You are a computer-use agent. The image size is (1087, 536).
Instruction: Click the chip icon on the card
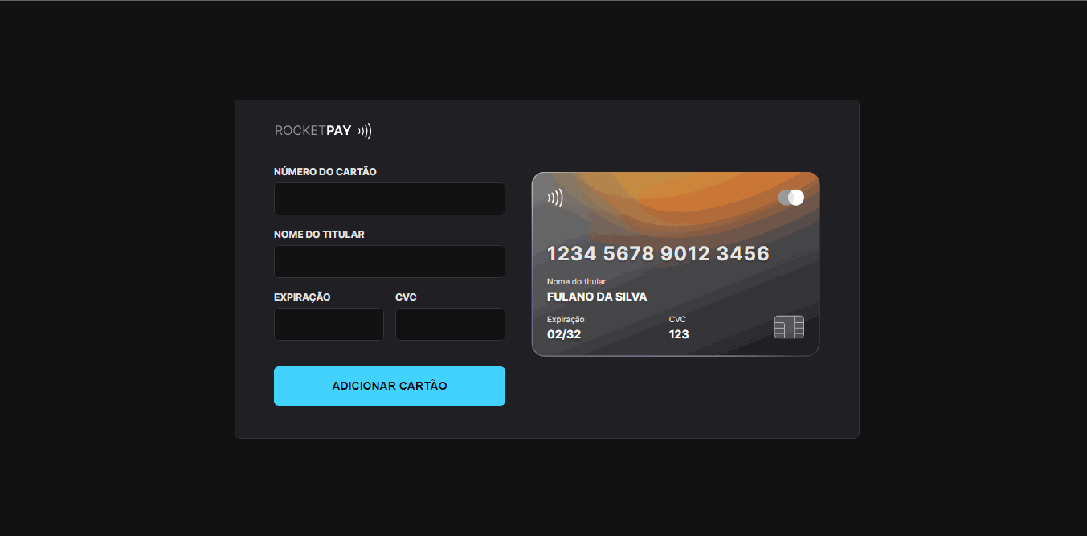(789, 327)
